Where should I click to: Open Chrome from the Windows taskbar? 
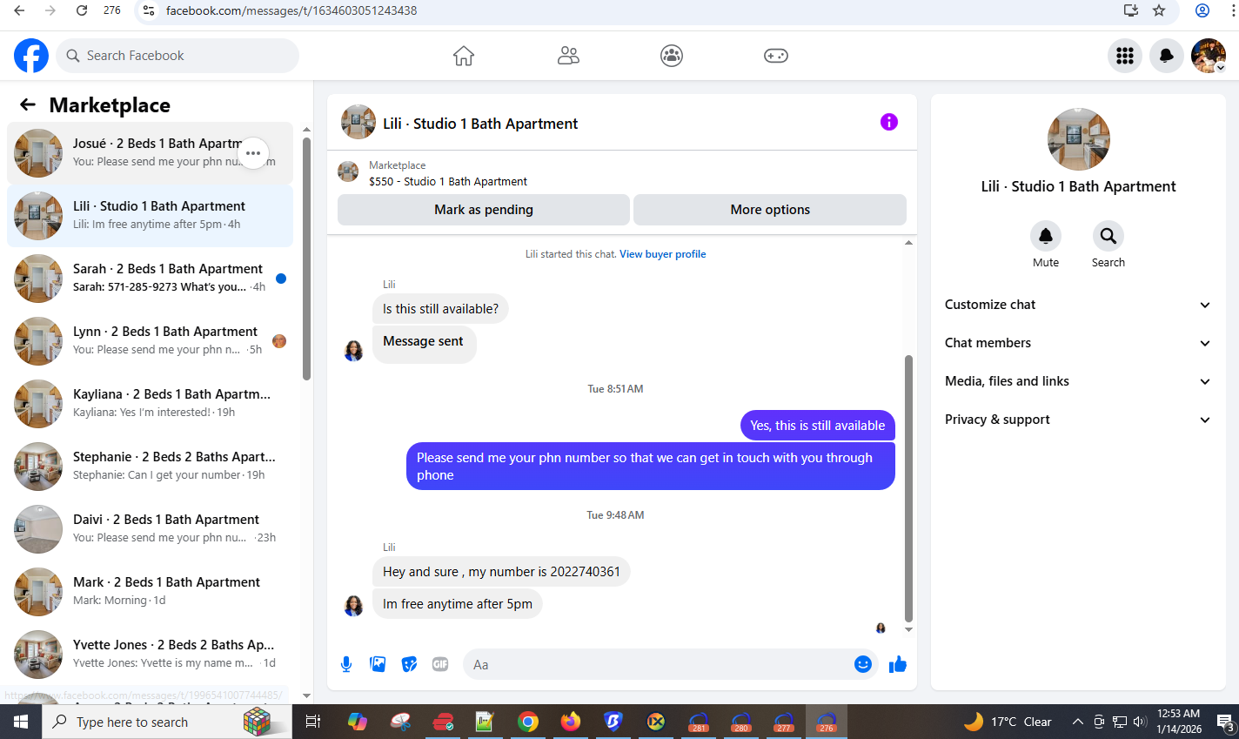(x=527, y=722)
